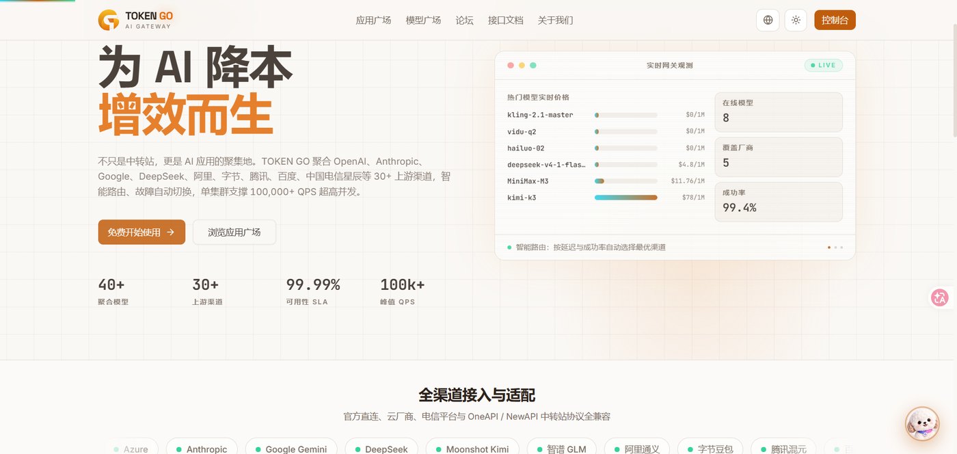
Task: Click the $4.8/1M price value
Action: (691, 165)
